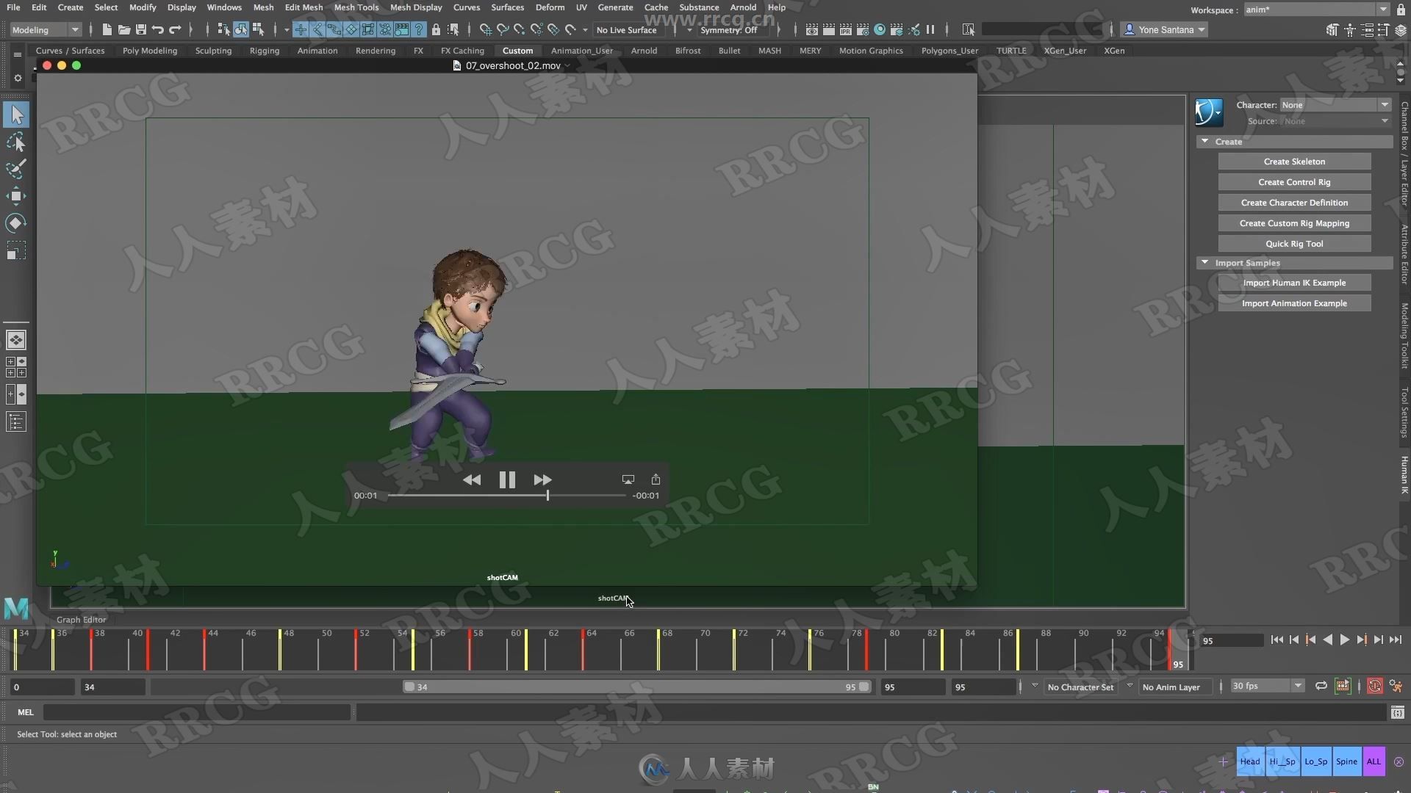The width and height of the screenshot is (1411, 793).
Task: Click Create Control Rig button
Action: (x=1295, y=182)
